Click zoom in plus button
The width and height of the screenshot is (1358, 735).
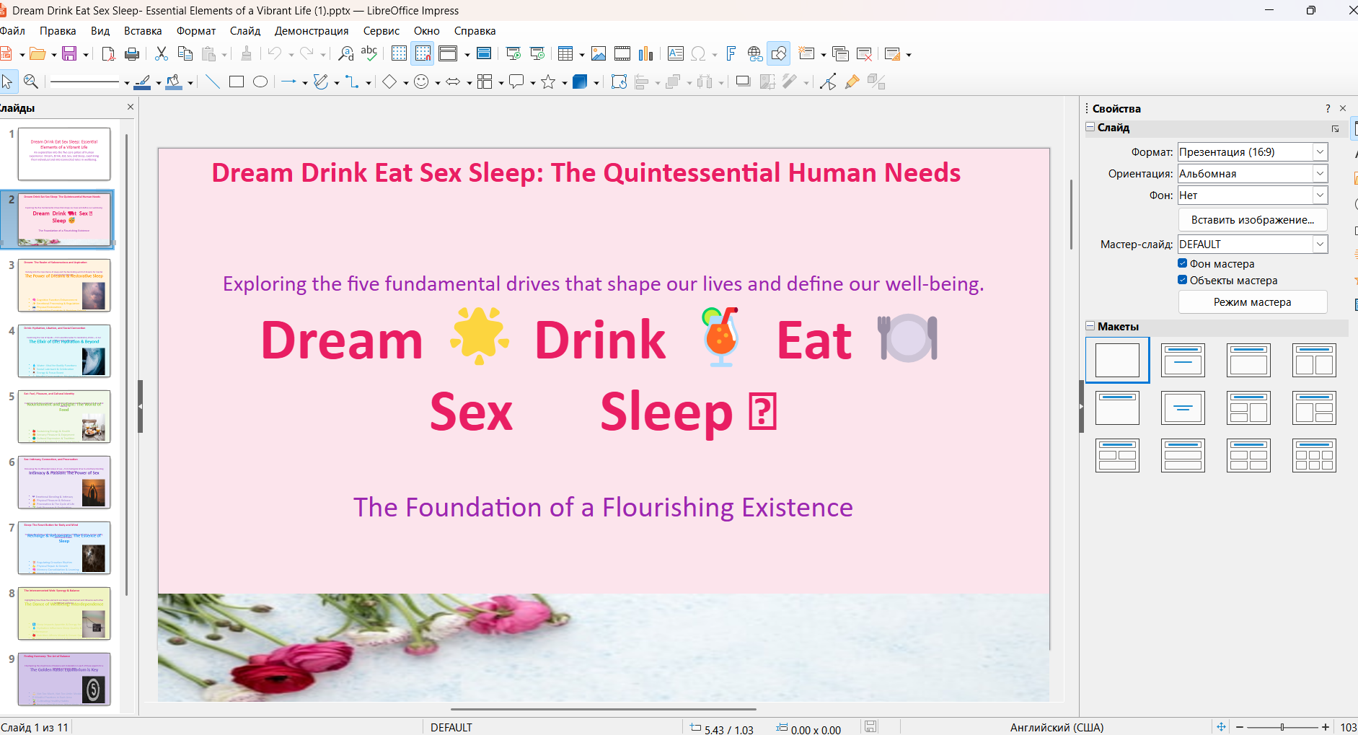(x=1326, y=727)
